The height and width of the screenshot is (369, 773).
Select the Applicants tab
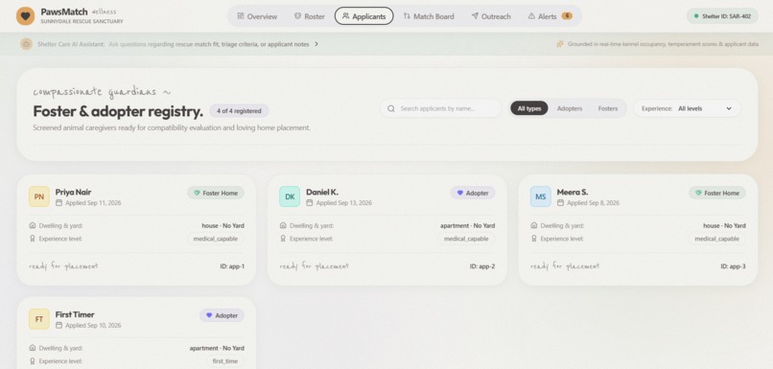point(363,16)
